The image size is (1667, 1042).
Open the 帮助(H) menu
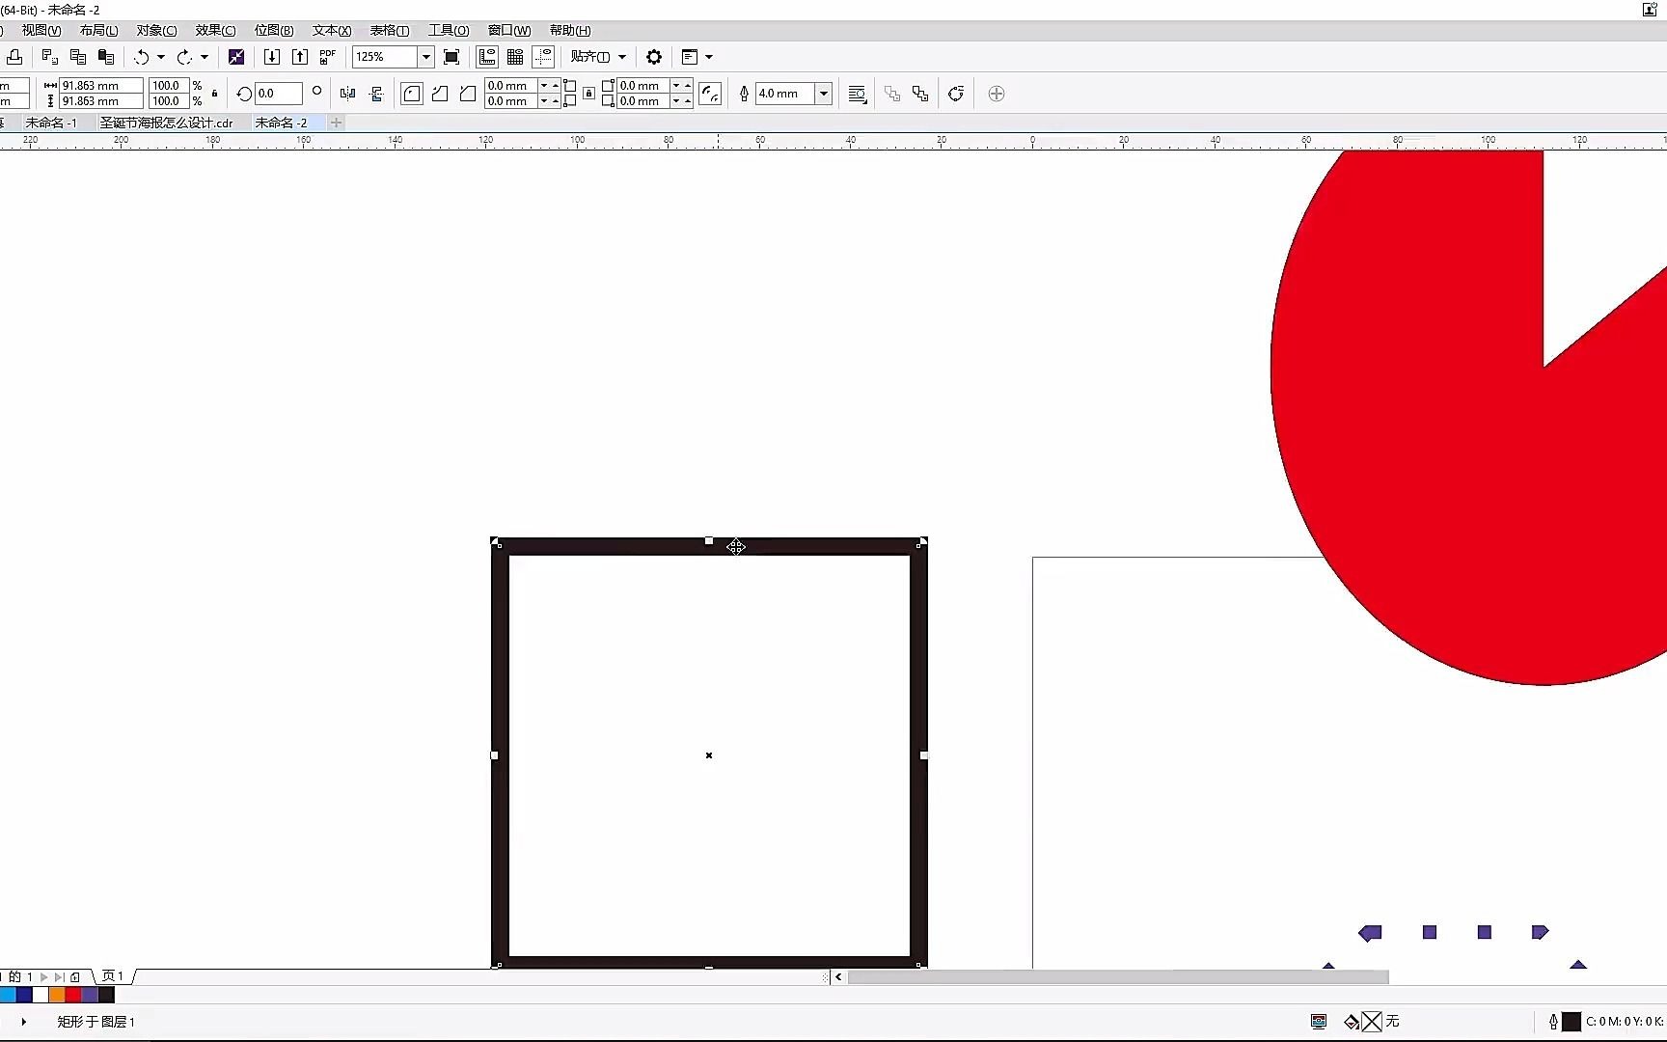[570, 31]
